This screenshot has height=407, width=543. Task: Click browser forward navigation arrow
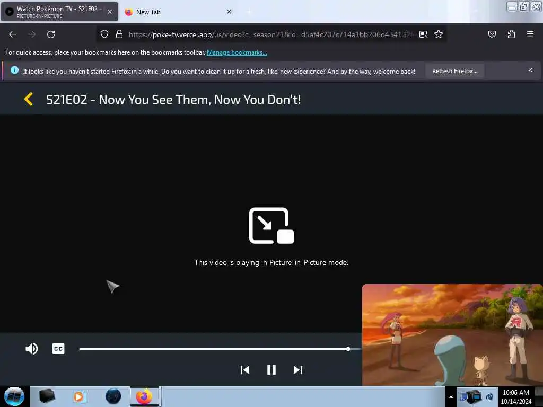[31, 34]
